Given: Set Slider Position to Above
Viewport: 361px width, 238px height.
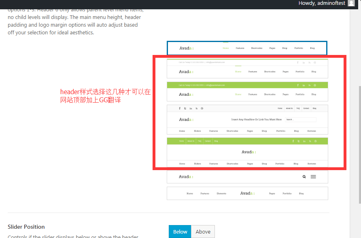Looking at the screenshot, I should 203,232.
